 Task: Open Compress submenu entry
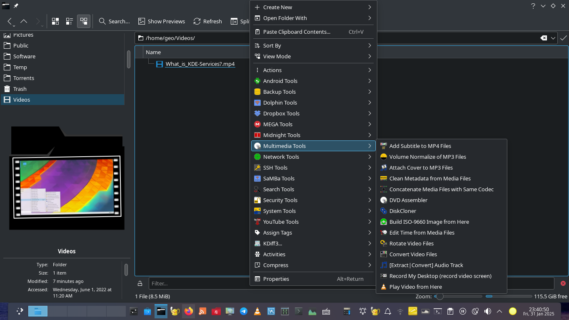pos(313,265)
